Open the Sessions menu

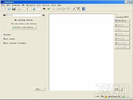click(46, 5)
